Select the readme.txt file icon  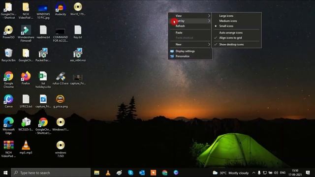[x=43, y=32]
